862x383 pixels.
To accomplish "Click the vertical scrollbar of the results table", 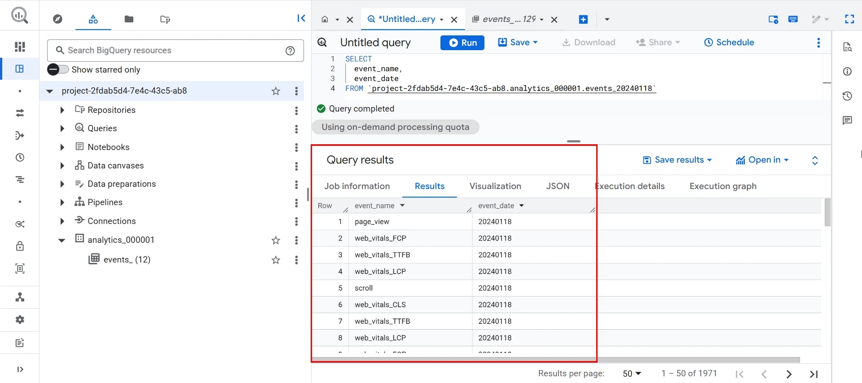I will 827,212.
